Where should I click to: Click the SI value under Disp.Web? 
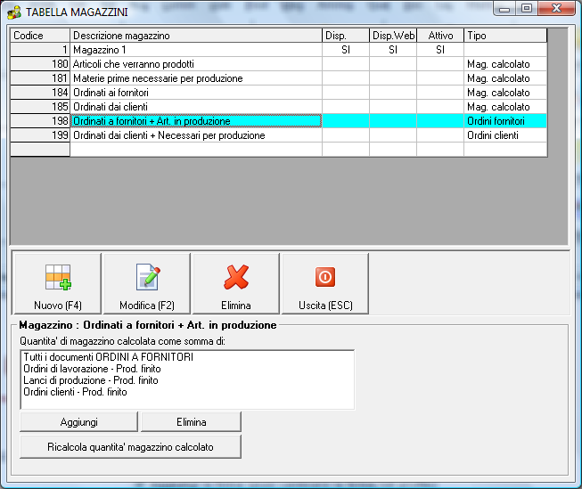(x=393, y=50)
